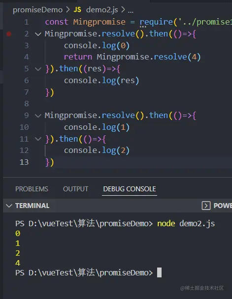Image resolution: width=232 pixels, height=299 pixels.
Task: Collapse the fold arrow on line 5
Action: (x=38, y=69)
